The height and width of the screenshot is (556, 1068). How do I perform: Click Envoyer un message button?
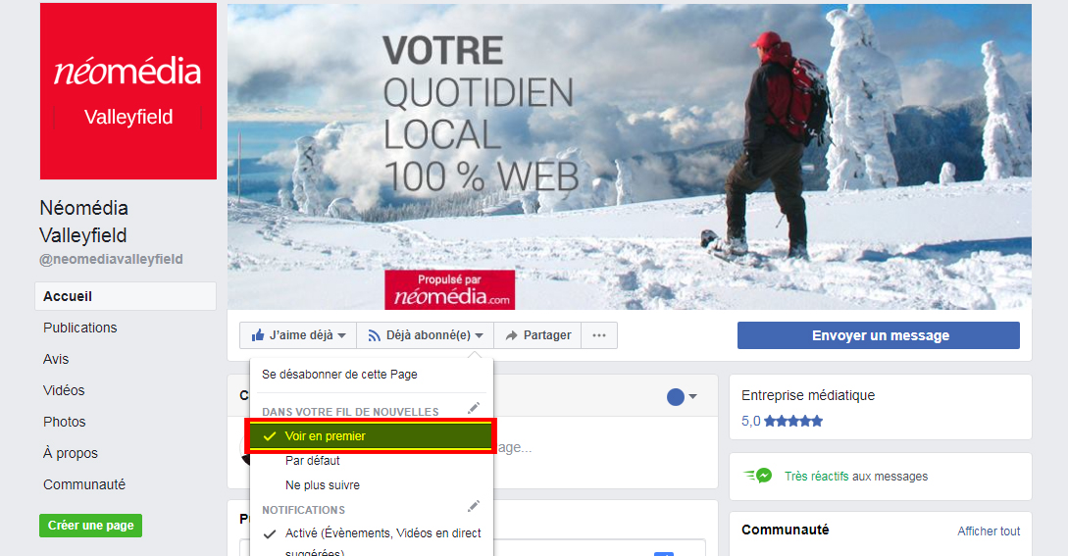tap(879, 335)
